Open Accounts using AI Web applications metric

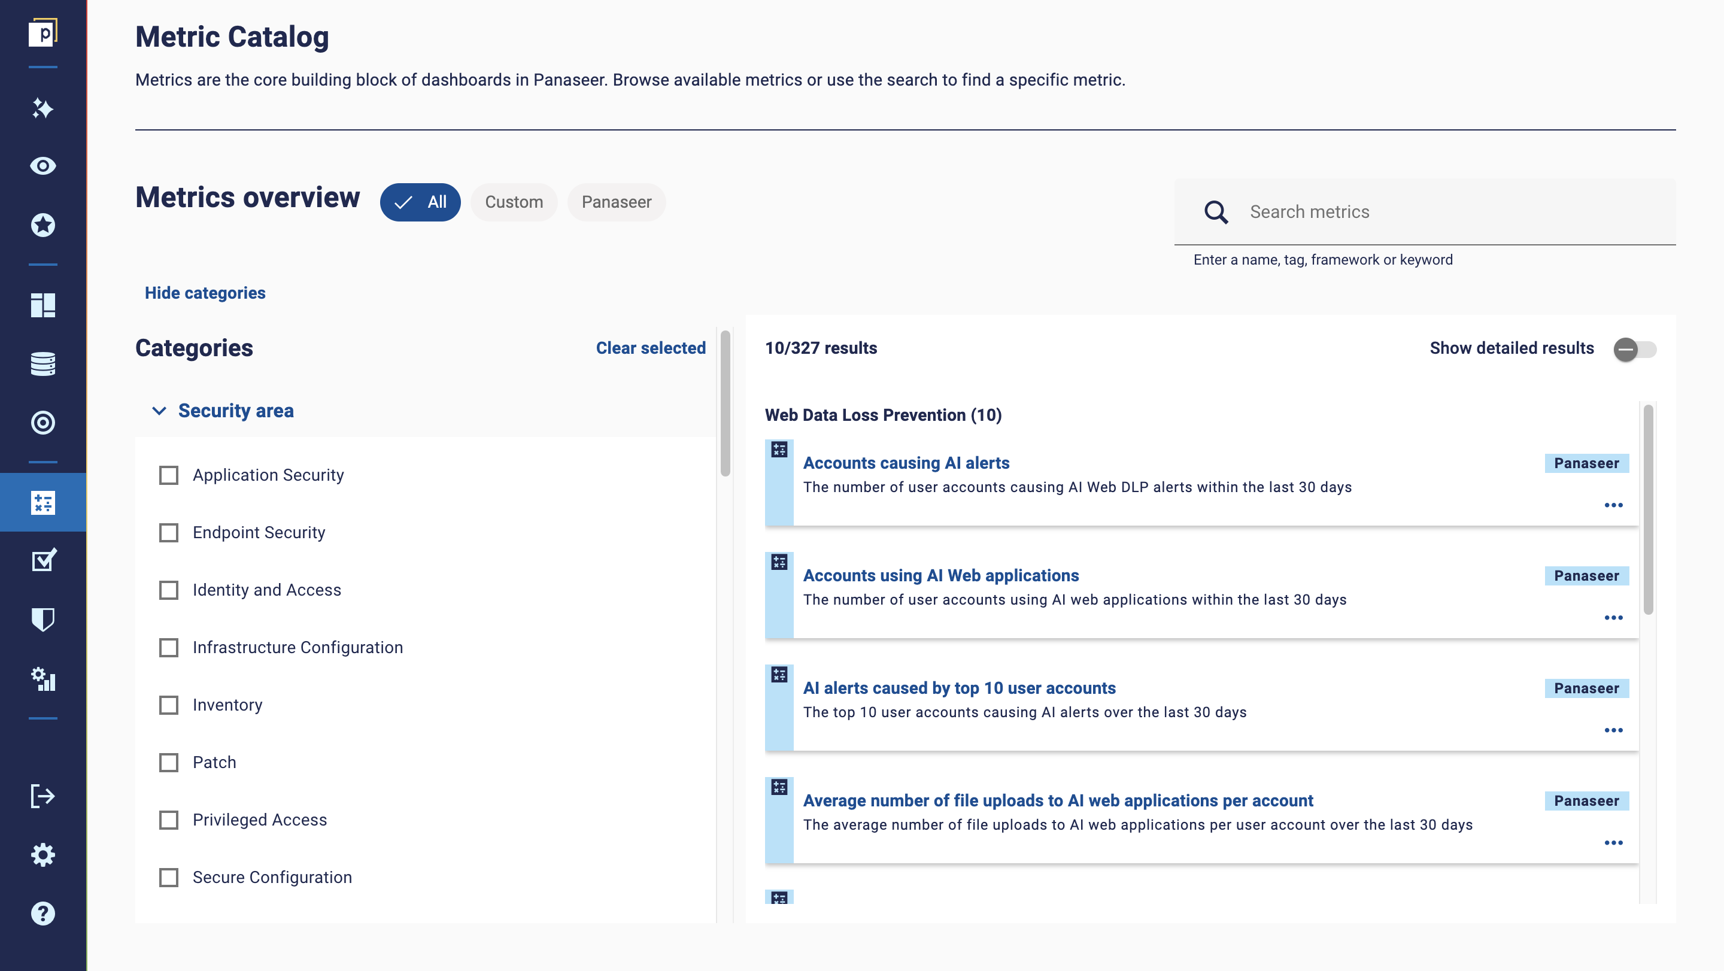coord(941,575)
